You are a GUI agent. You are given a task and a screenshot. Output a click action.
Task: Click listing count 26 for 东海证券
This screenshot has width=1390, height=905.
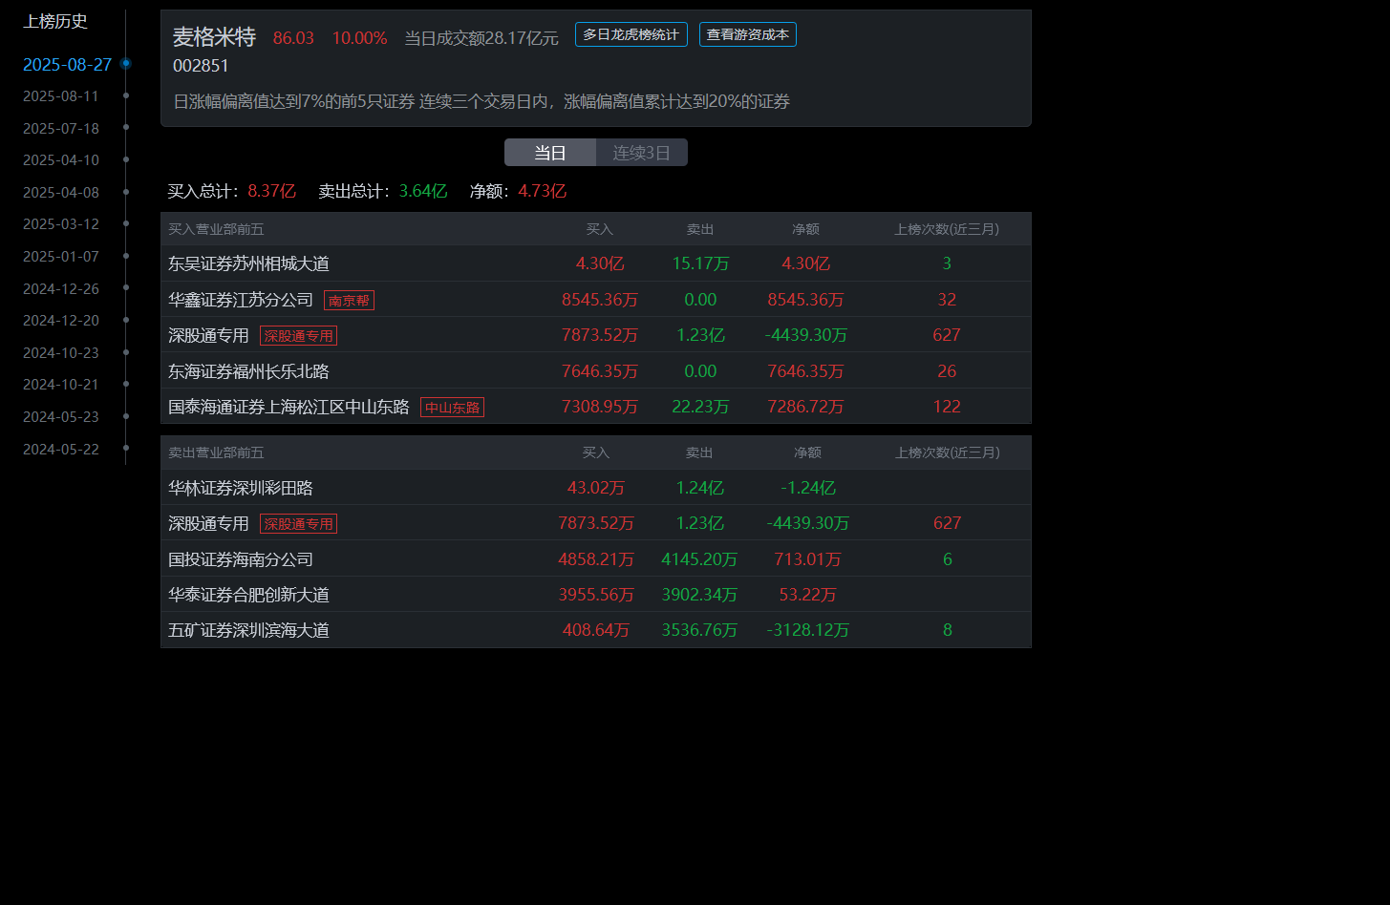click(947, 371)
